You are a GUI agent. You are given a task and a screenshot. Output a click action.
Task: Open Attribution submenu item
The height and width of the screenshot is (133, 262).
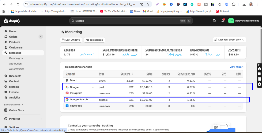coord(15,64)
